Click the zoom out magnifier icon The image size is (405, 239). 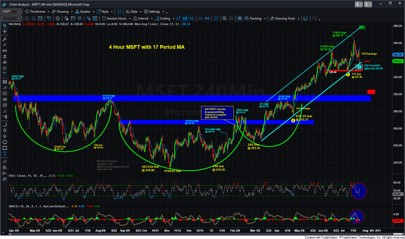pyautogui.click(x=231, y=18)
